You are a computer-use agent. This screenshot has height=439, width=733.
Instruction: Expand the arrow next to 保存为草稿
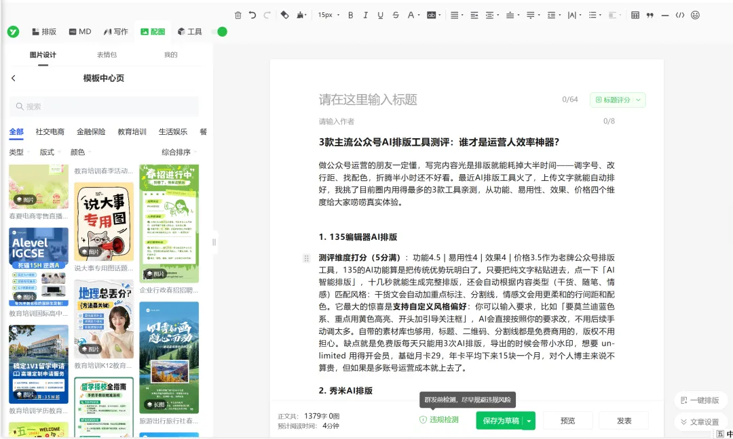pos(529,421)
